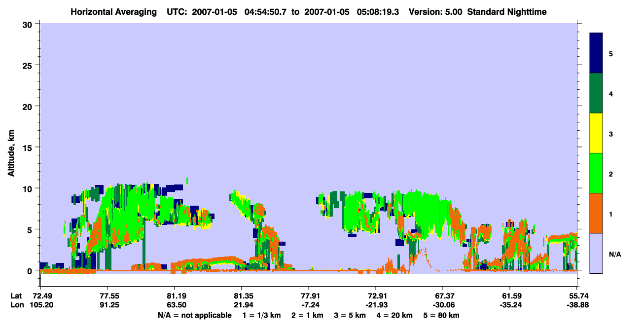Click the lavender N/A colorbar segment

[x=596, y=253]
